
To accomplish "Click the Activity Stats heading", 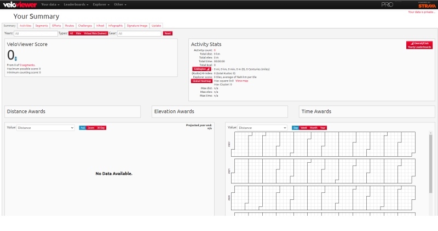I will (x=206, y=44).
